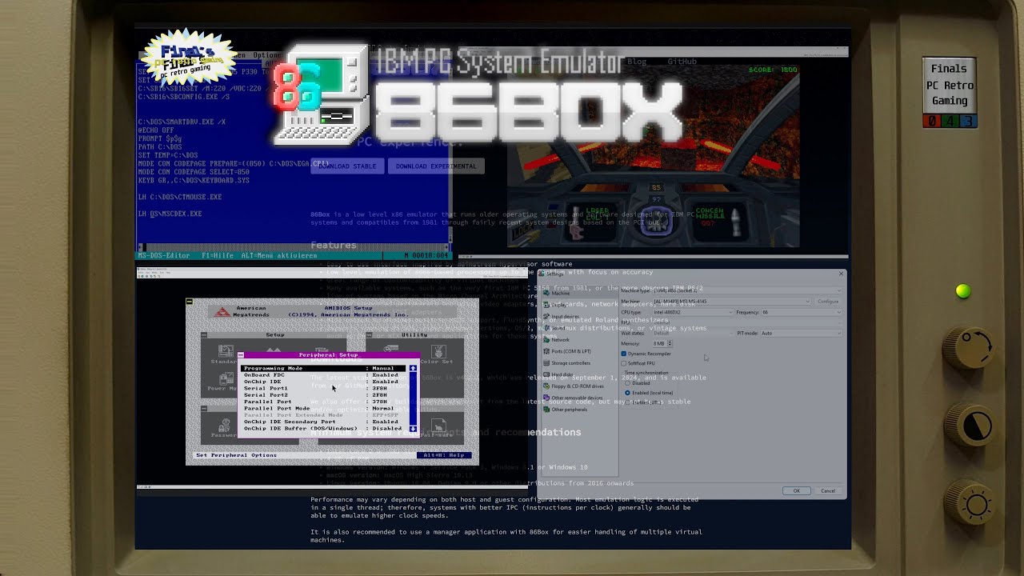Open FPU dropdown in Machine settings

[x=747, y=323]
